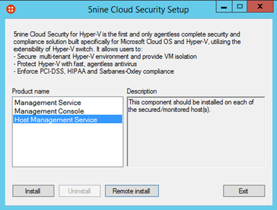Viewport: 277px width, 210px height.
Task: Click the 5nine app icon in title bar
Action: point(11,9)
